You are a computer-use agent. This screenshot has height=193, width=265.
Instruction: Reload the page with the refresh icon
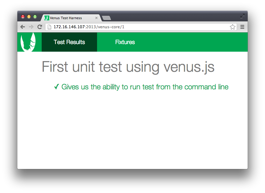pos(40,27)
